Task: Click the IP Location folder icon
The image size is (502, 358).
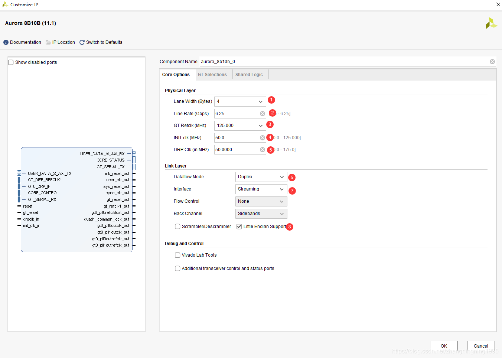Action: click(x=48, y=42)
